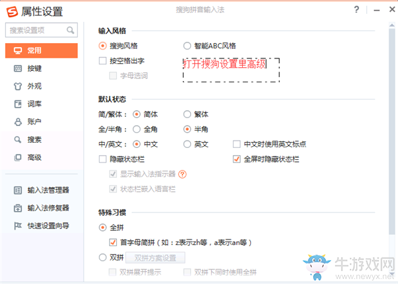The width and height of the screenshot is (398, 284).
Task: Click the 双拼方案设置 button
Action: click(x=155, y=258)
